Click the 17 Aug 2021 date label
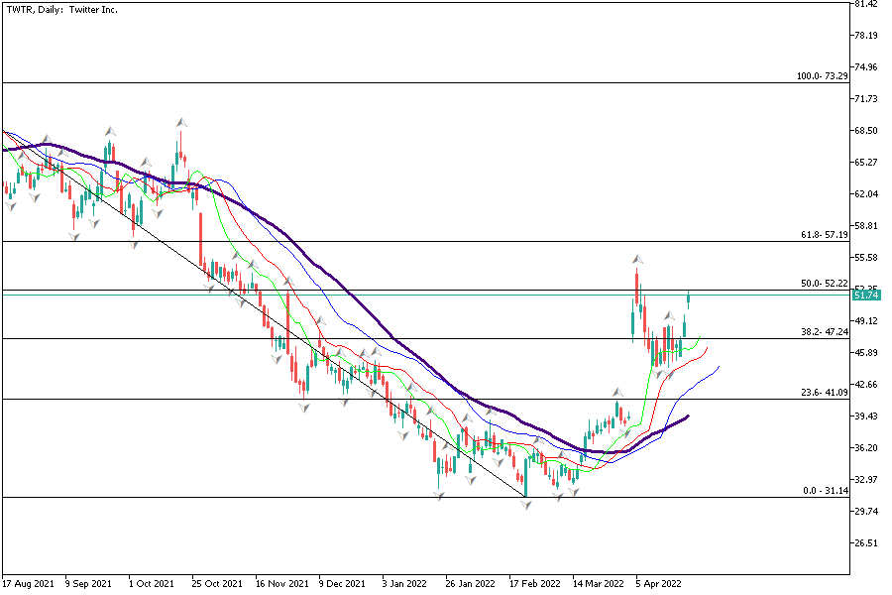Screen dimensions: 892x595 click(x=28, y=584)
